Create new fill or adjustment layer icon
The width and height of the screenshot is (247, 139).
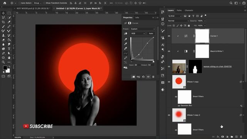227,137
